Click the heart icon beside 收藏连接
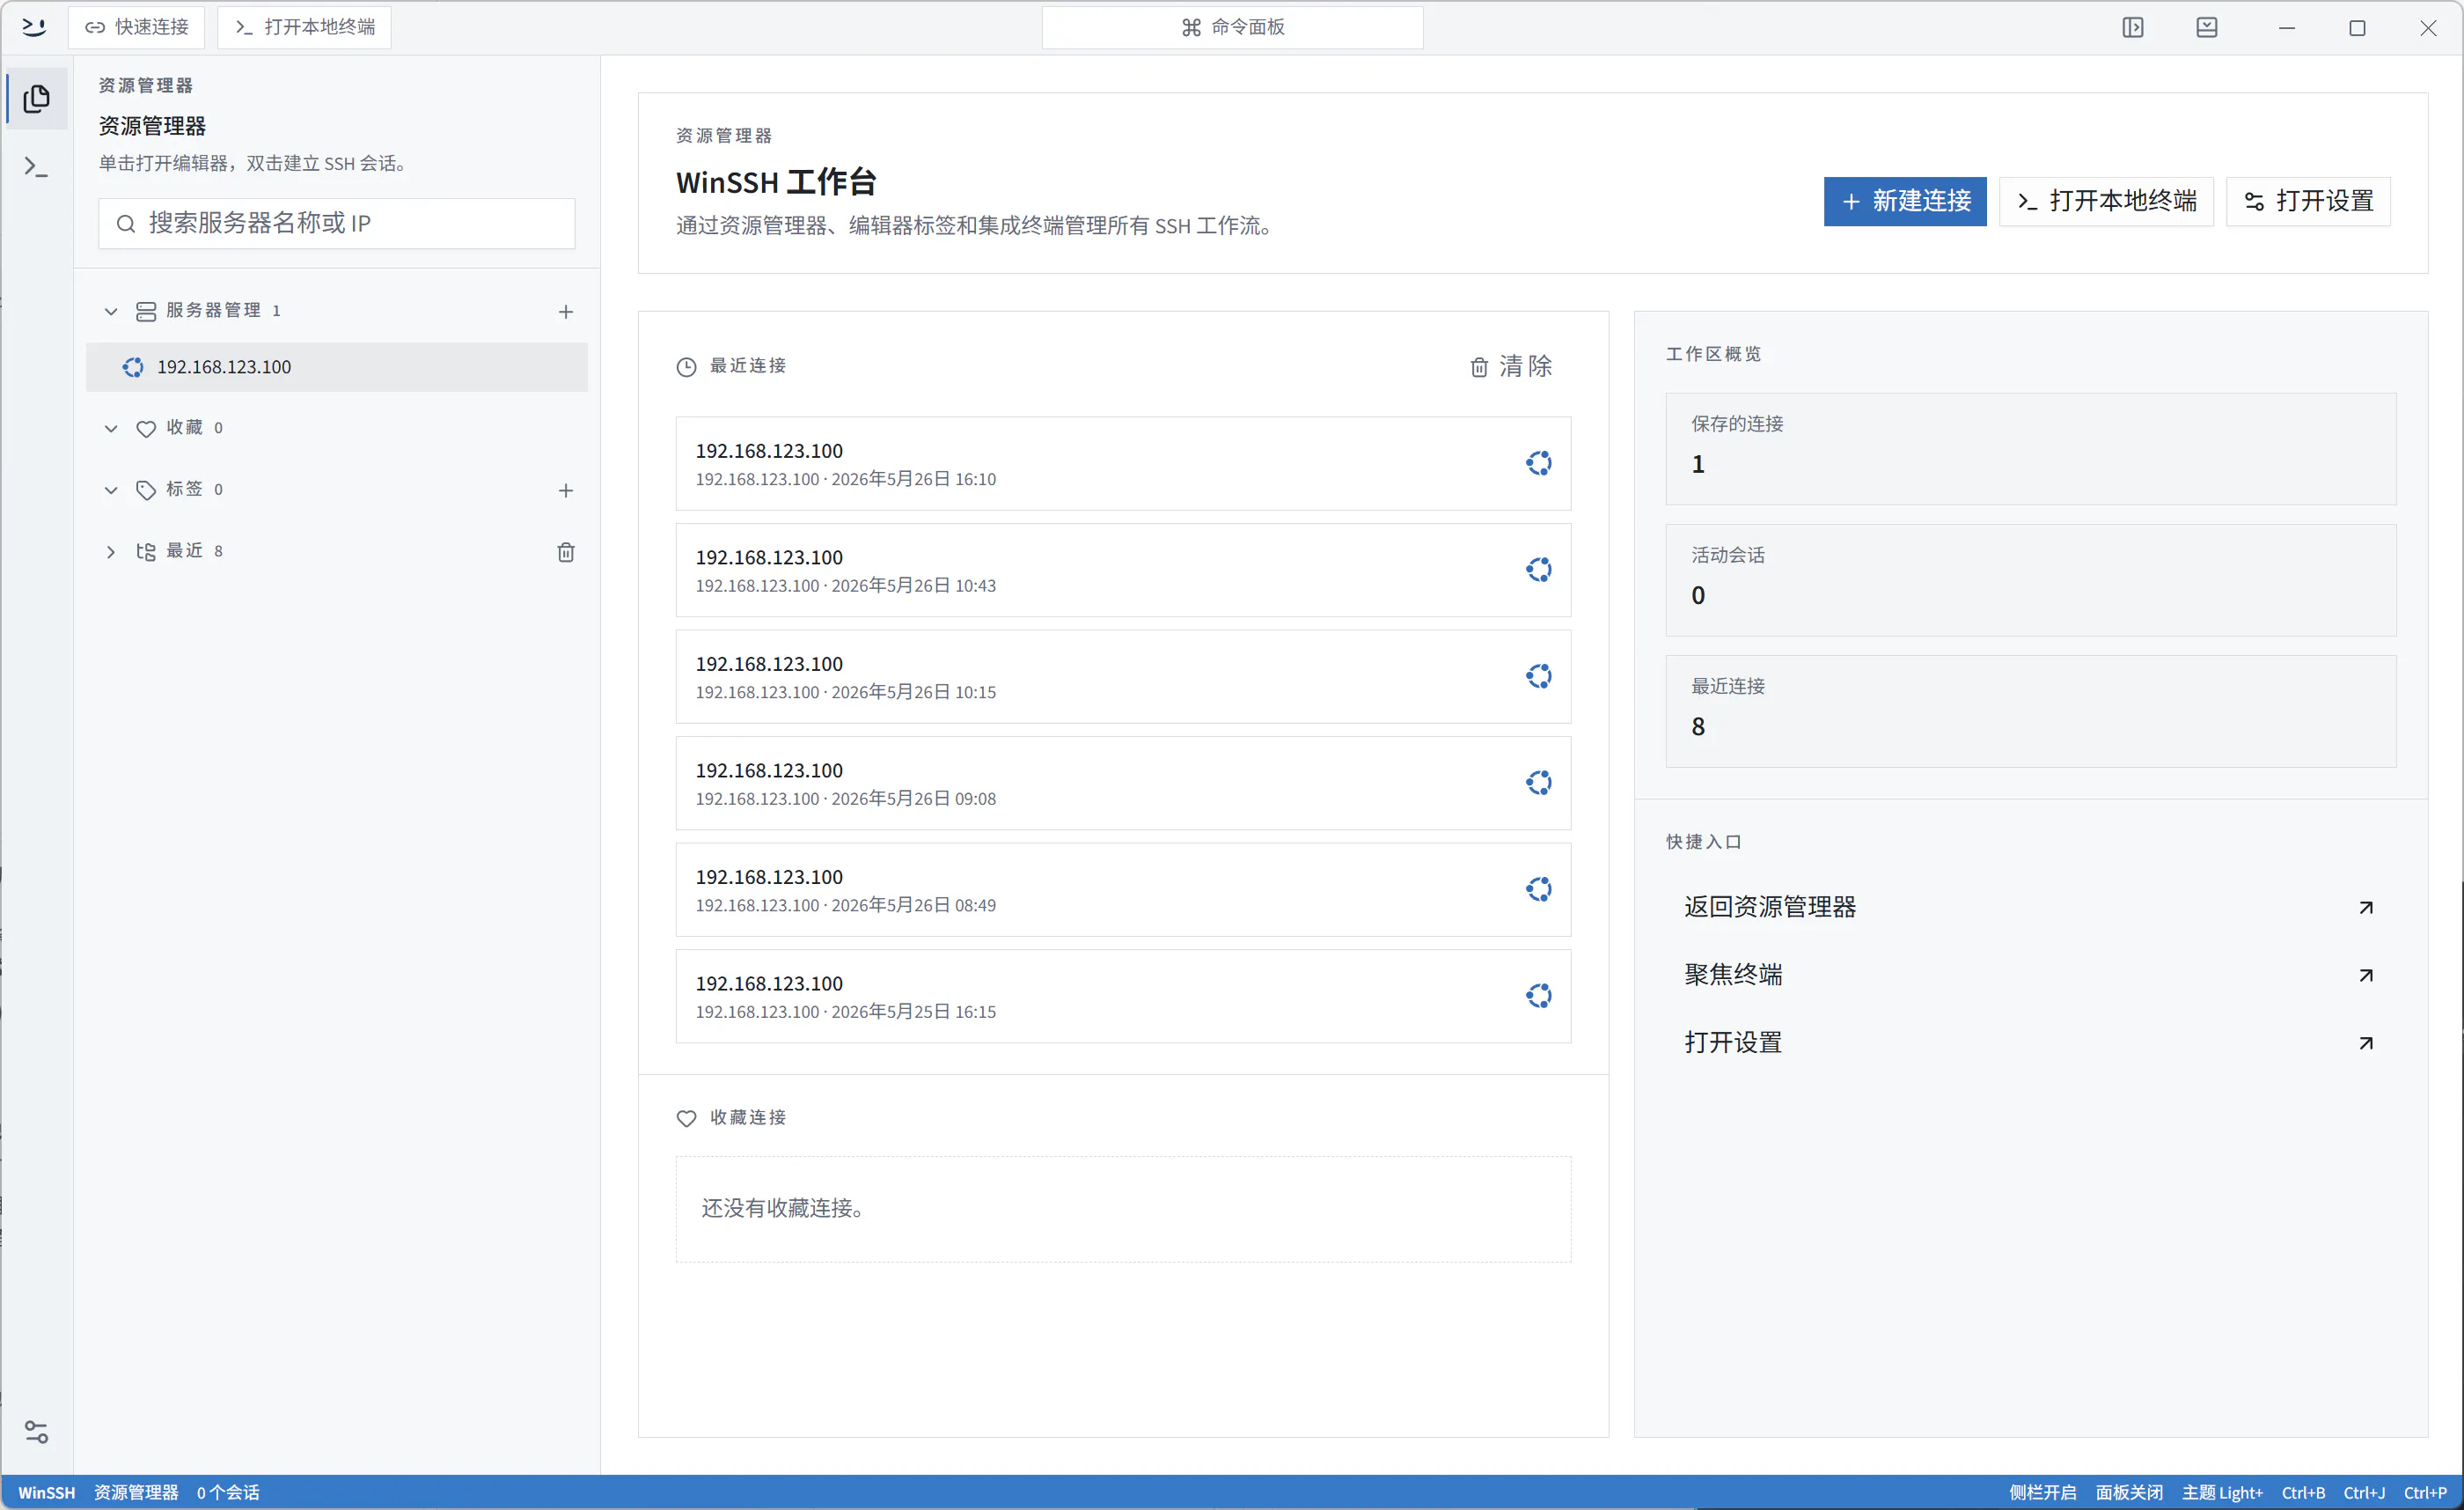 click(x=686, y=1117)
